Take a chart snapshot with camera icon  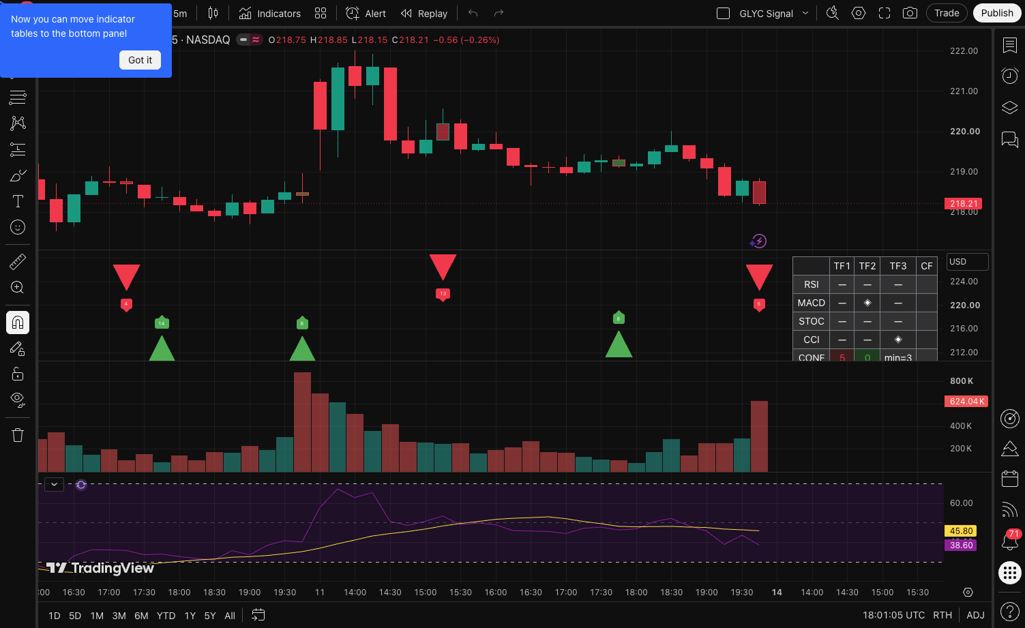910,13
